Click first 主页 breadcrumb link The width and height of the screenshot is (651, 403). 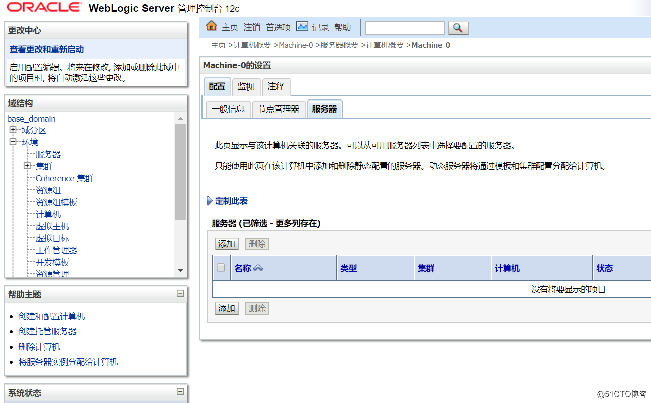coord(218,45)
